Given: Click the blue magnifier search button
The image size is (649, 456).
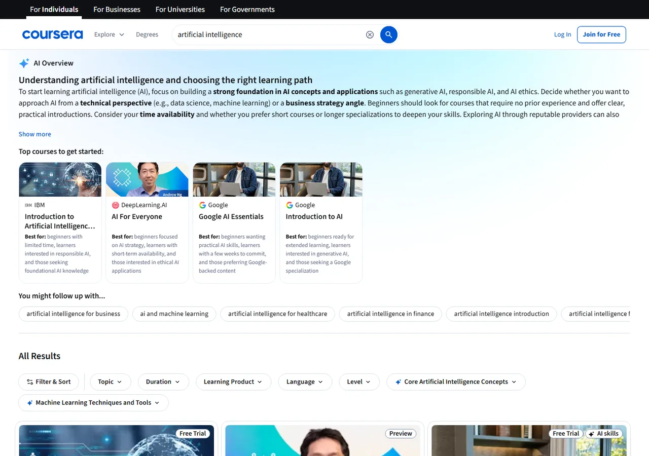Looking at the screenshot, I should 388,34.
